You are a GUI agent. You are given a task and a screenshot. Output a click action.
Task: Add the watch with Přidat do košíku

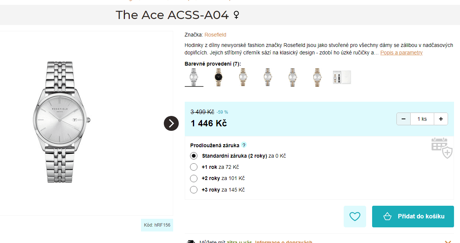tap(413, 217)
